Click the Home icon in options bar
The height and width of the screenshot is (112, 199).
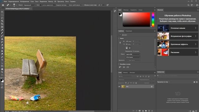3,5
